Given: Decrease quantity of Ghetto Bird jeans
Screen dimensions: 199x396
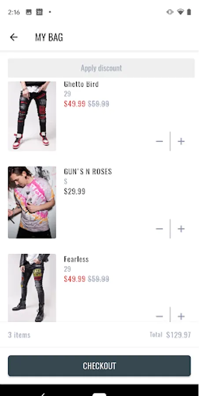Looking at the screenshot, I should pyautogui.click(x=159, y=141).
